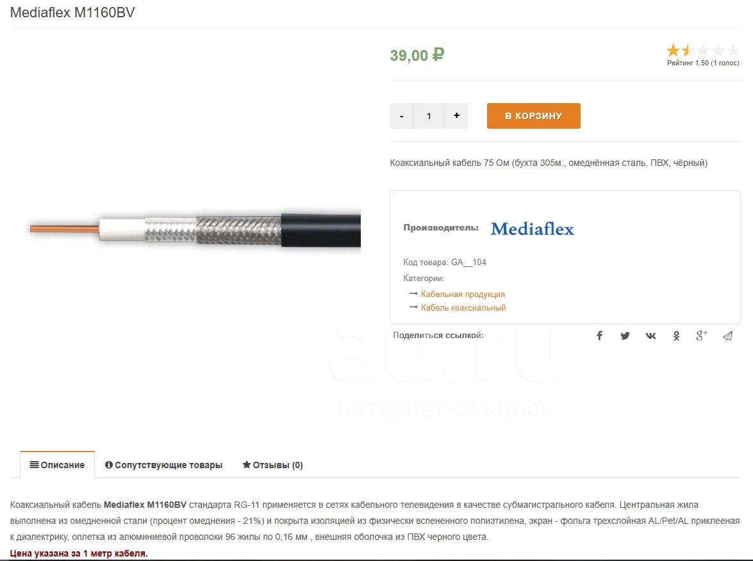Click the Mediaflex manufacturer logo
753x561 pixels.
coord(533,229)
